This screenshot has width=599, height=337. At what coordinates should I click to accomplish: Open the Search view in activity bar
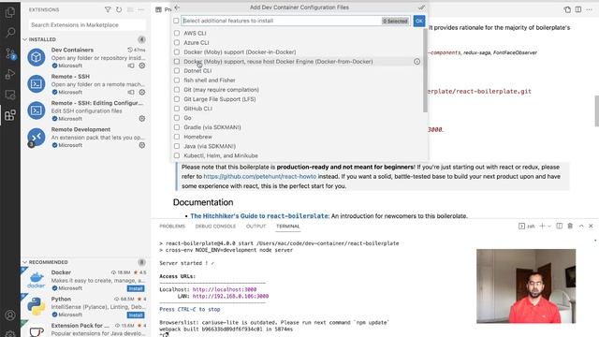(x=10, y=33)
